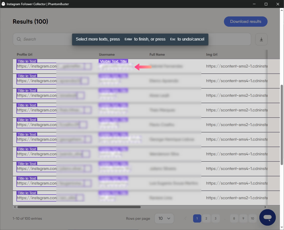The image size is (284, 230).
Task: Click the Username column header
Action: click(x=107, y=54)
